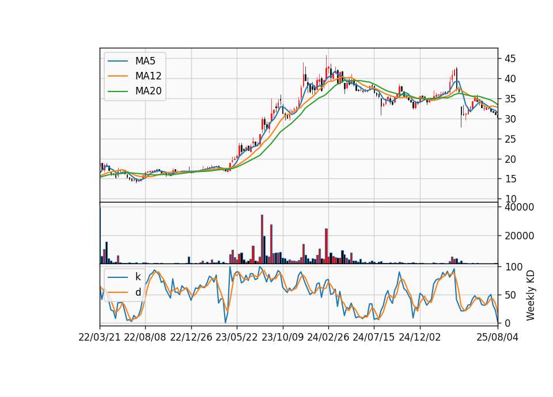
Task: Click the tallest red volume bar
Action: coord(262,239)
